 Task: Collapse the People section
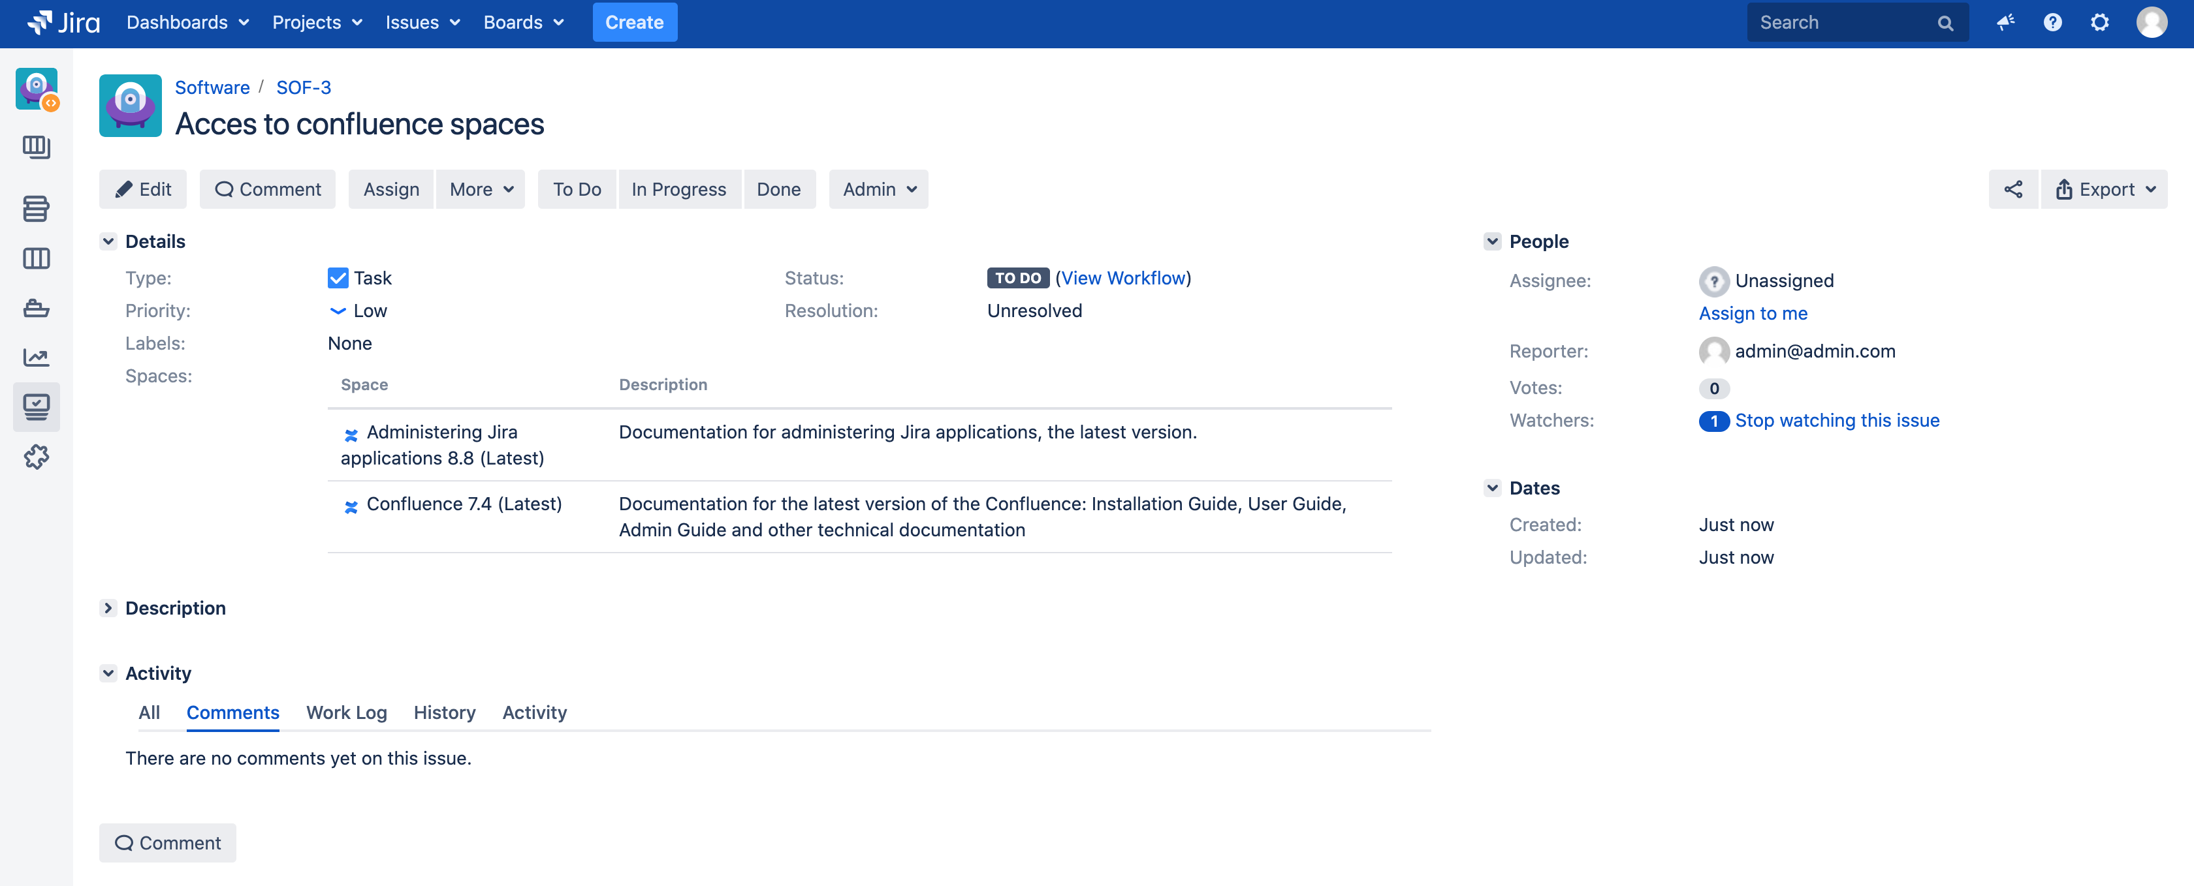click(x=1492, y=241)
